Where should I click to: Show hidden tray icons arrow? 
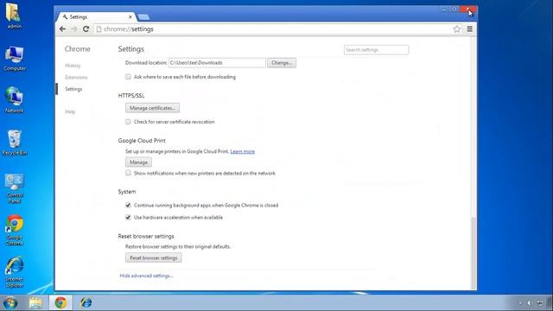520,302
